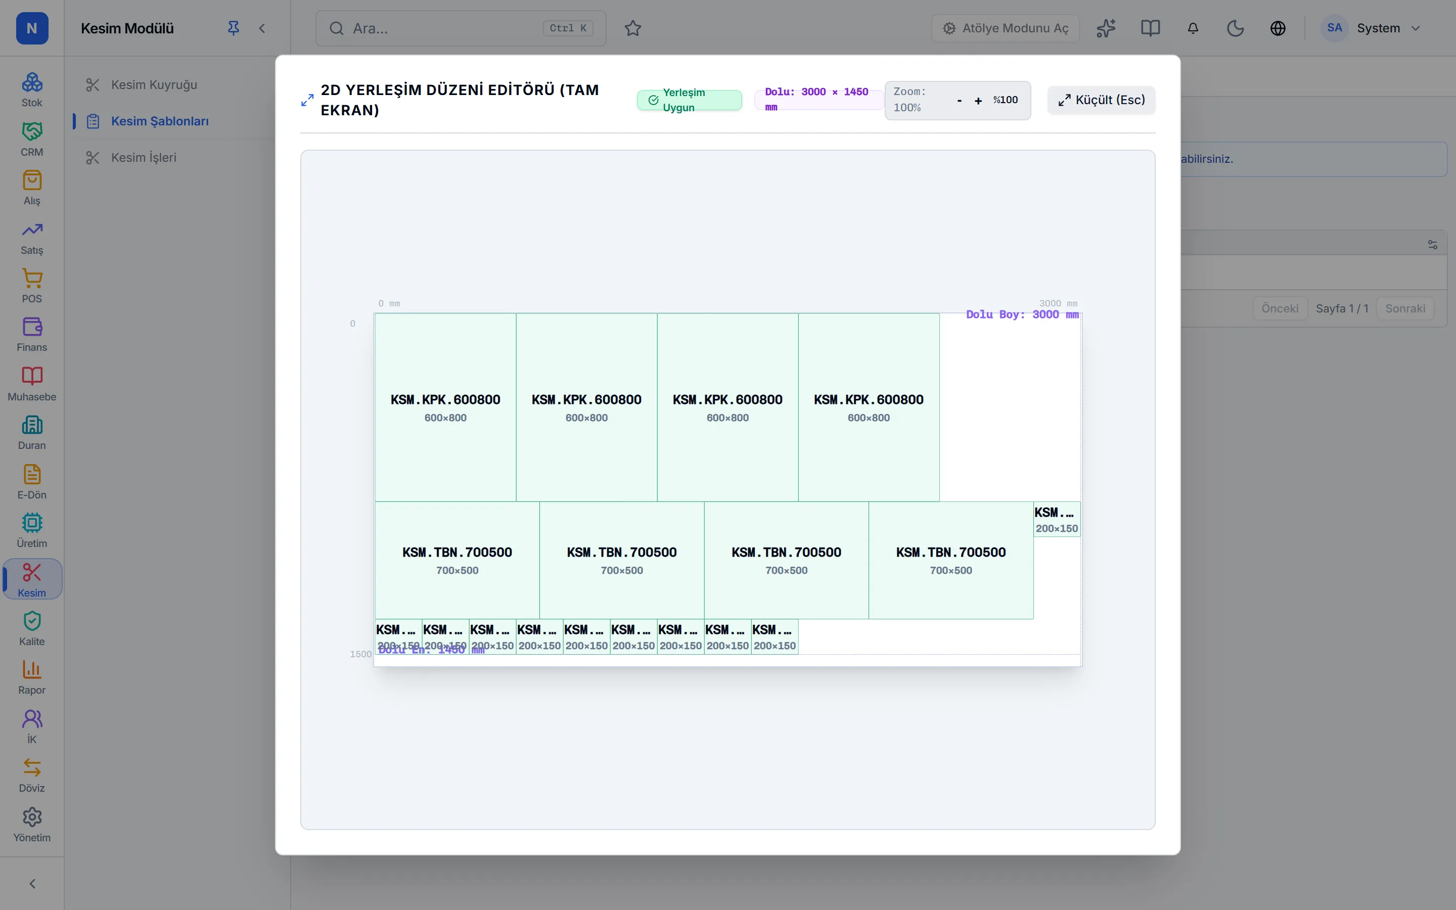This screenshot has height=910, width=1456.
Task: Collapse the main sidebar bottom chevron
Action: pos(32,884)
